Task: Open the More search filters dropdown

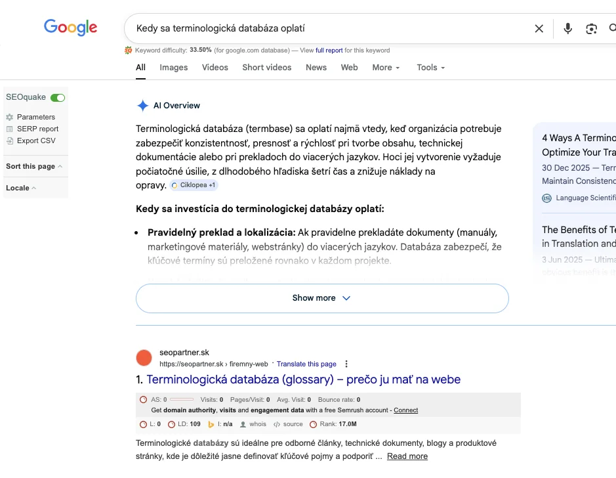Action: pyautogui.click(x=386, y=67)
